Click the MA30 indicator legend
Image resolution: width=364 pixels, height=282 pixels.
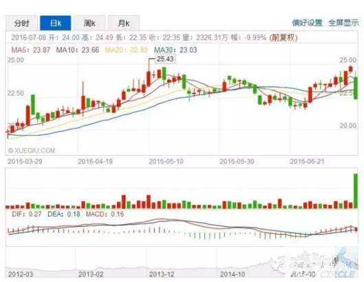(x=175, y=50)
